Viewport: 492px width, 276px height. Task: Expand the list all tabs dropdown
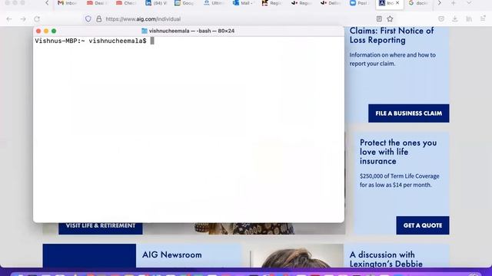tap(469, 3)
